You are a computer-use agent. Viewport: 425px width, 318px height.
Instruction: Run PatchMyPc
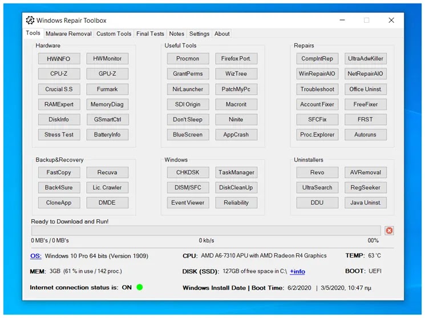point(236,89)
